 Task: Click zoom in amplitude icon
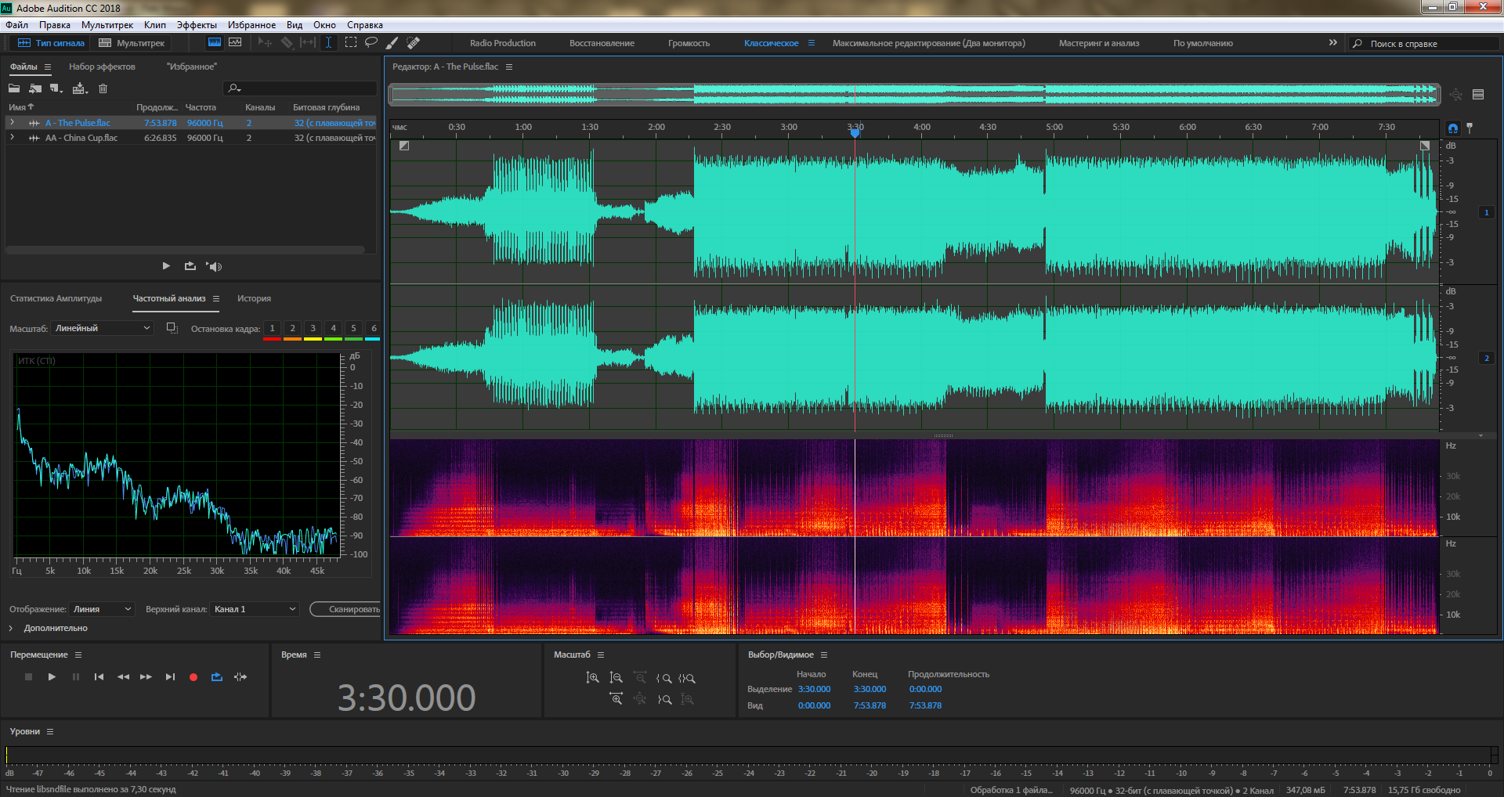coord(592,678)
